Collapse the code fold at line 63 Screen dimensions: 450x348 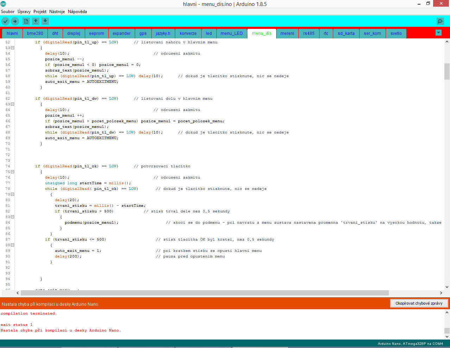pos(12,104)
